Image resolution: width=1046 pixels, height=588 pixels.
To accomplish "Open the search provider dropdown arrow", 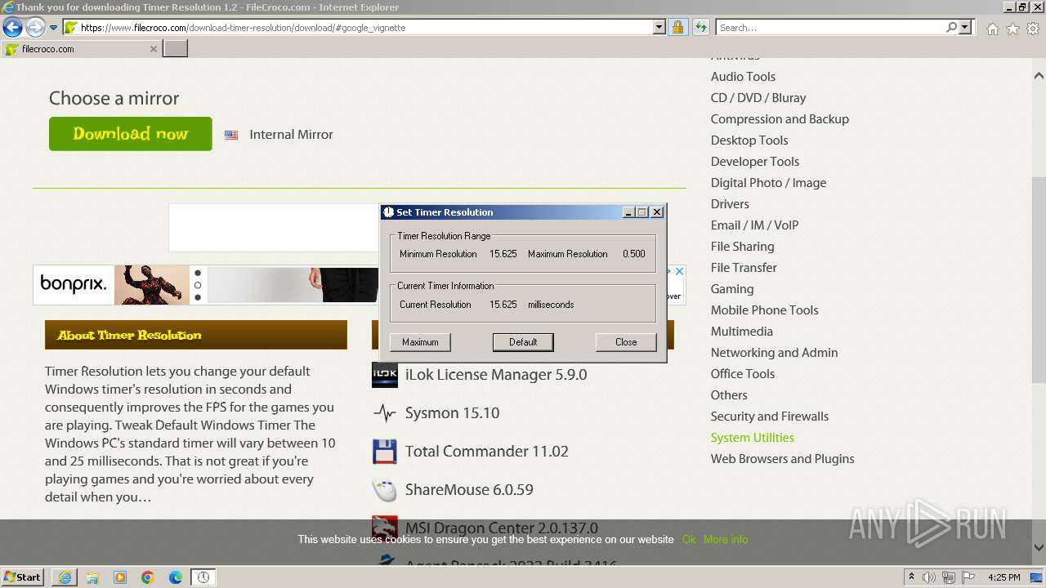I will coord(965,28).
